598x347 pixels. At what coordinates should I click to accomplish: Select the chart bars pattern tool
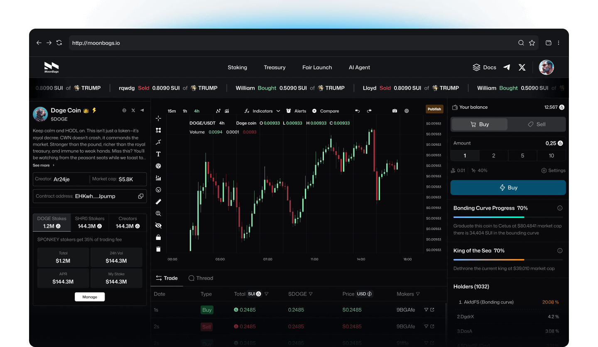[158, 178]
